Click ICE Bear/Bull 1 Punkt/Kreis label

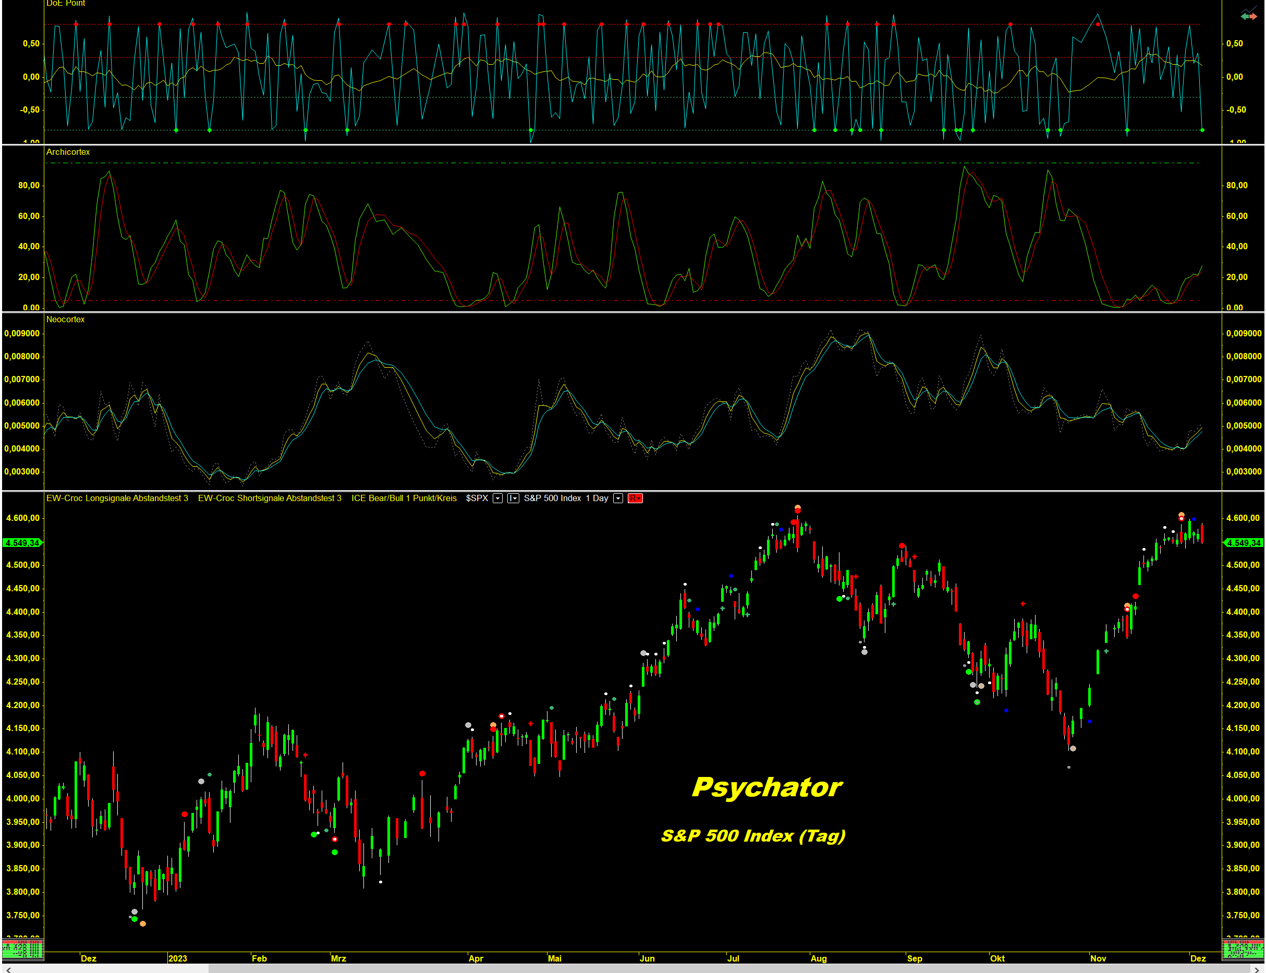(404, 498)
